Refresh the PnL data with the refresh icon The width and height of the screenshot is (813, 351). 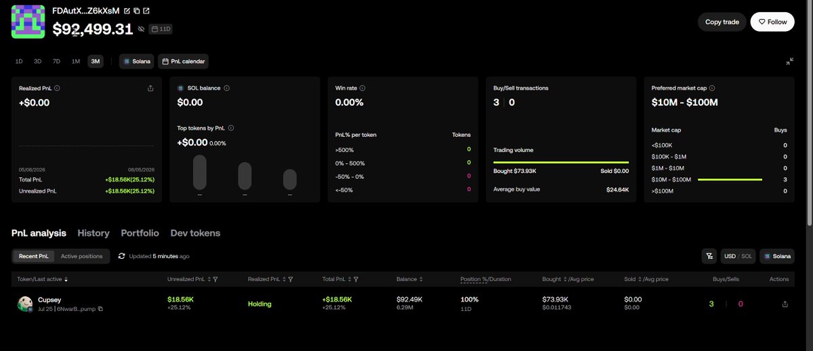pyautogui.click(x=121, y=256)
